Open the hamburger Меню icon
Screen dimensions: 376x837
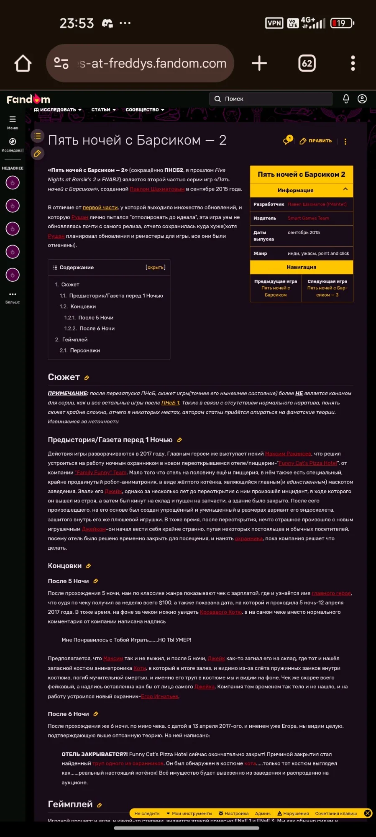pos(13,119)
